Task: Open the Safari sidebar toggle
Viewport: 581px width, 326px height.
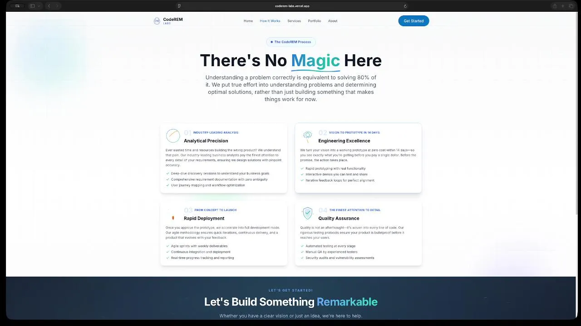Action: point(32,6)
